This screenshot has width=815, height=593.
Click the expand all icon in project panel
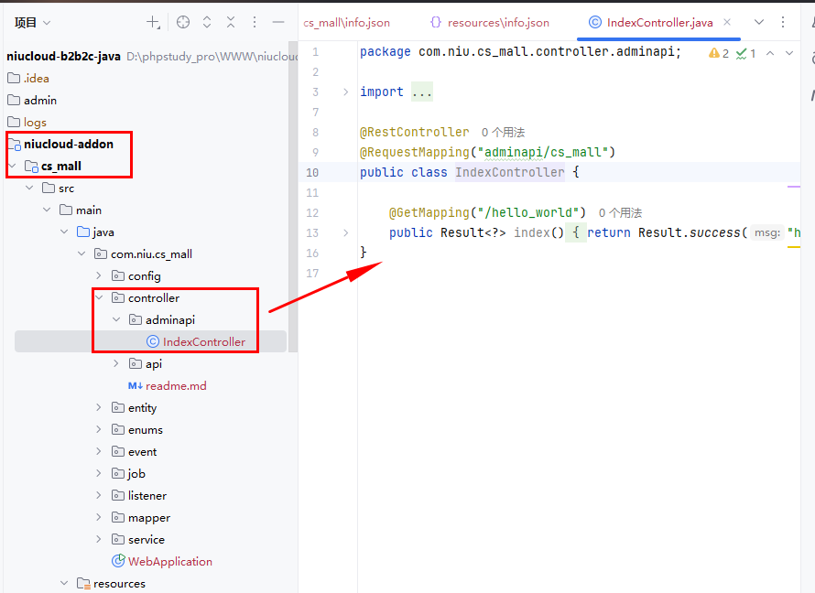(207, 22)
